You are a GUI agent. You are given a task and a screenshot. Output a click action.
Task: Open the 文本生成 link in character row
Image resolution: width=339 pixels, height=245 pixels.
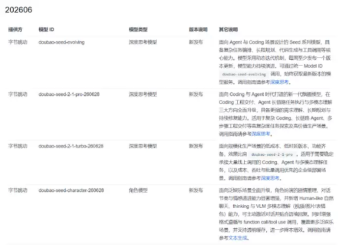pos(238,238)
